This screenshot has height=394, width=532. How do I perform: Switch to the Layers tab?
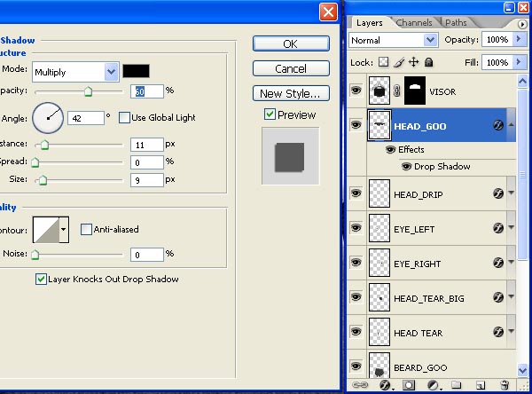[x=370, y=23]
